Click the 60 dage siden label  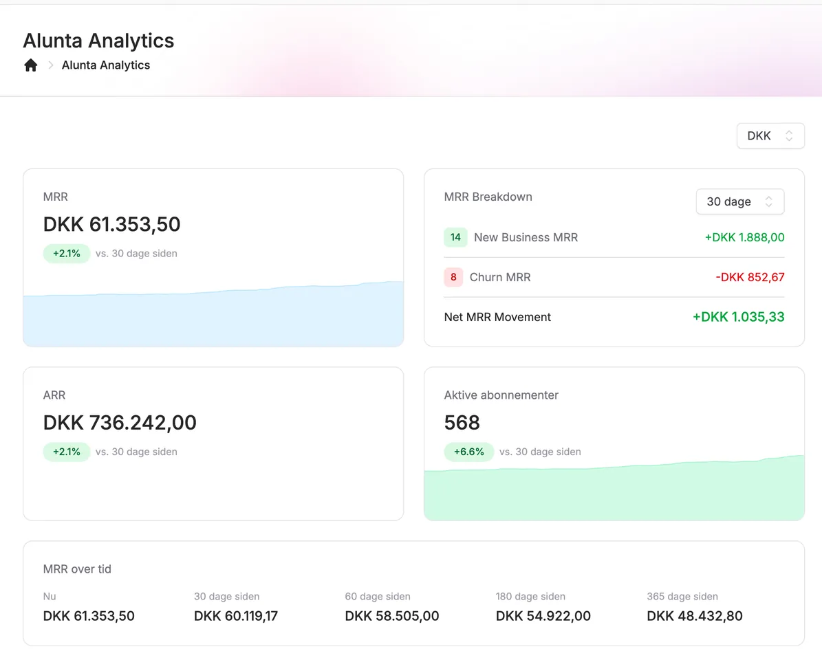tap(378, 596)
